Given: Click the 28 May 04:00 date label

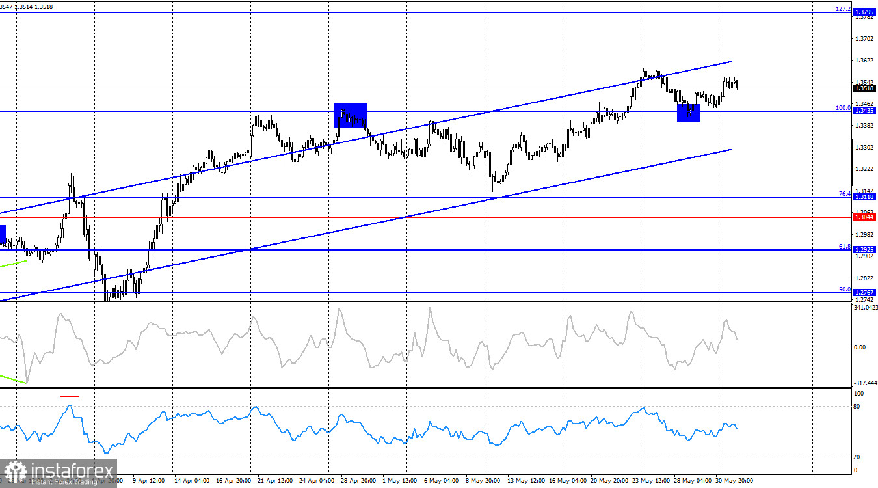Looking at the screenshot, I should (x=693, y=481).
